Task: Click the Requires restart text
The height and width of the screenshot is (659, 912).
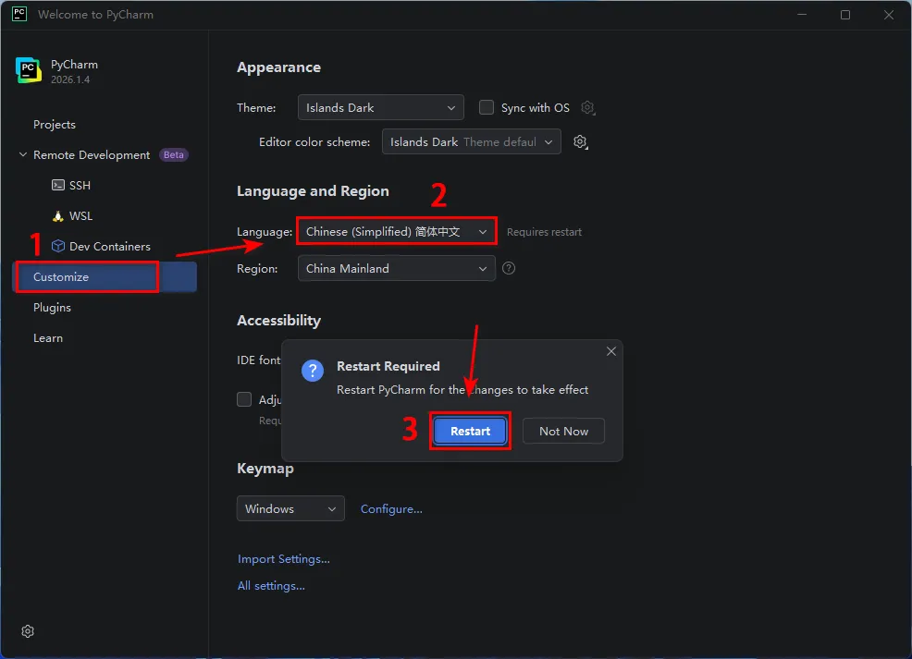Action: point(544,232)
